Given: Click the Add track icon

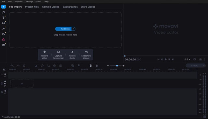Looking at the screenshot, I should (x=4, y=70).
